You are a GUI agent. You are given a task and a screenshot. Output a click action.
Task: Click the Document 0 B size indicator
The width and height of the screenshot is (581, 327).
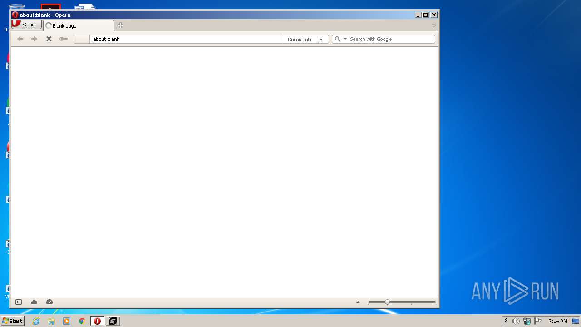click(305, 39)
